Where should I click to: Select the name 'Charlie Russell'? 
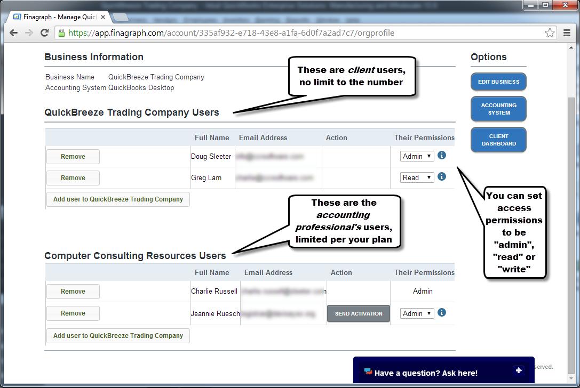(214, 291)
